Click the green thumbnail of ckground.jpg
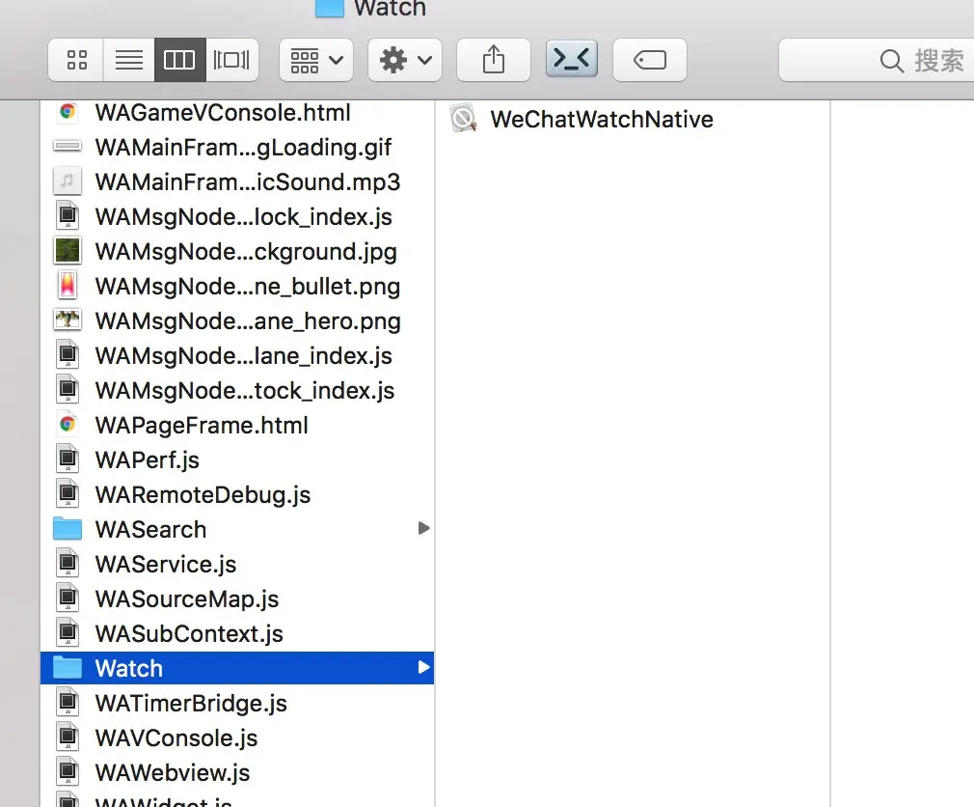 tap(68, 251)
